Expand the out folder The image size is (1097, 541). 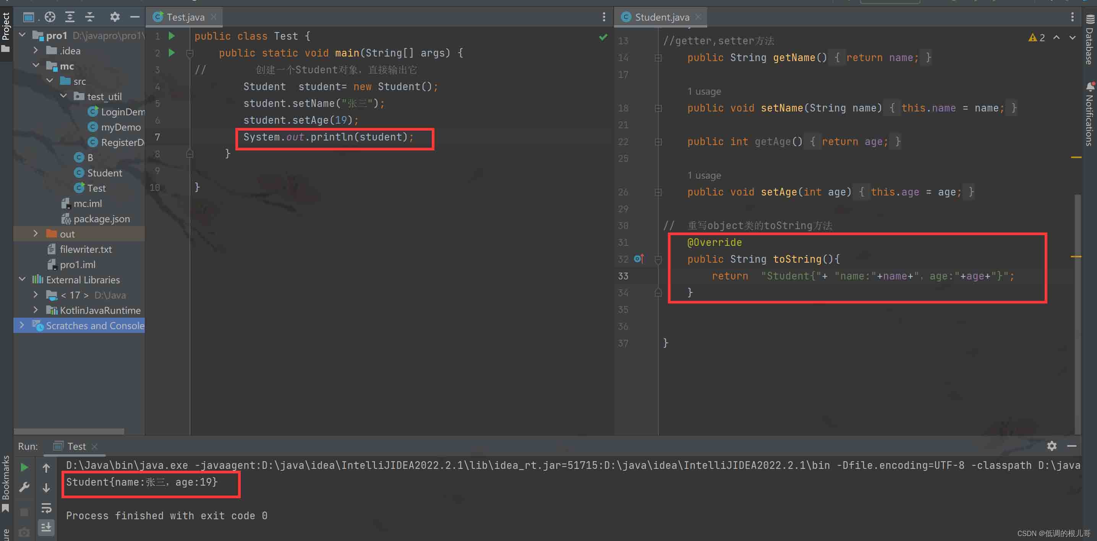click(x=36, y=234)
